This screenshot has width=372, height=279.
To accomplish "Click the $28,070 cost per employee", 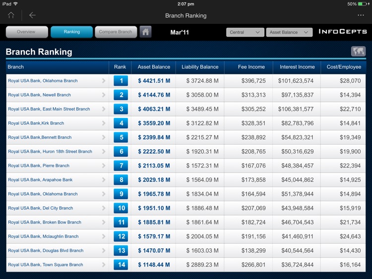I will coord(350,81).
